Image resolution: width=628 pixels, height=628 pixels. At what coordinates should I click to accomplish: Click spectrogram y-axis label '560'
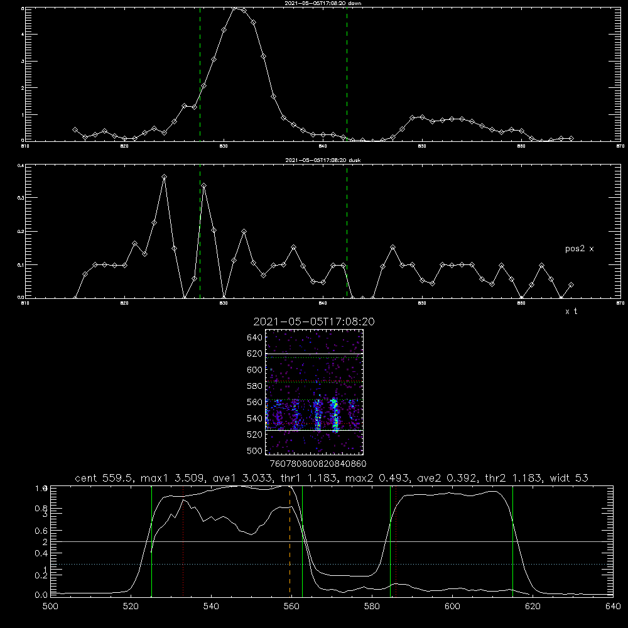[255, 403]
